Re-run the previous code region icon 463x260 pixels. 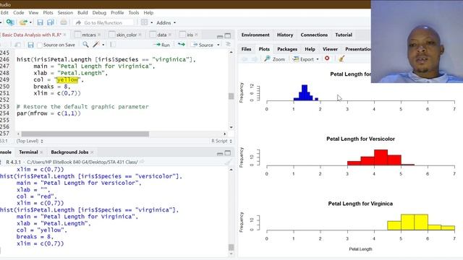click(x=182, y=45)
